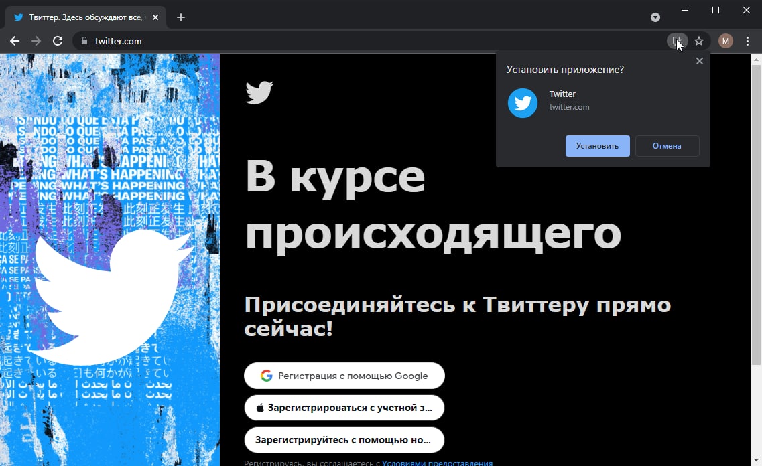Viewport: 762px width, 466px height.
Task: Reload the Twitter page
Action: pos(58,42)
